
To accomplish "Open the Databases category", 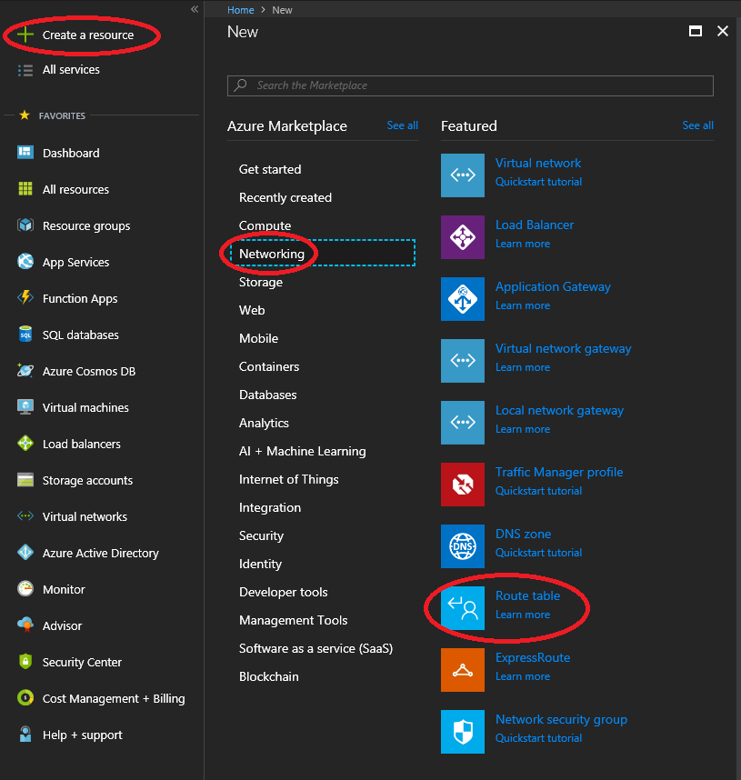I will coord(267,395).
